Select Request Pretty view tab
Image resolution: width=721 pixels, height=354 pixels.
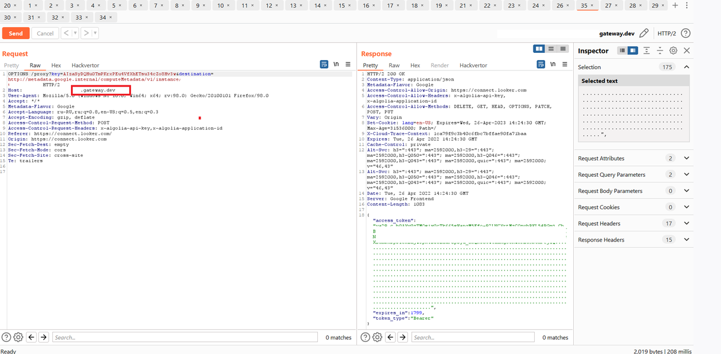11,65
